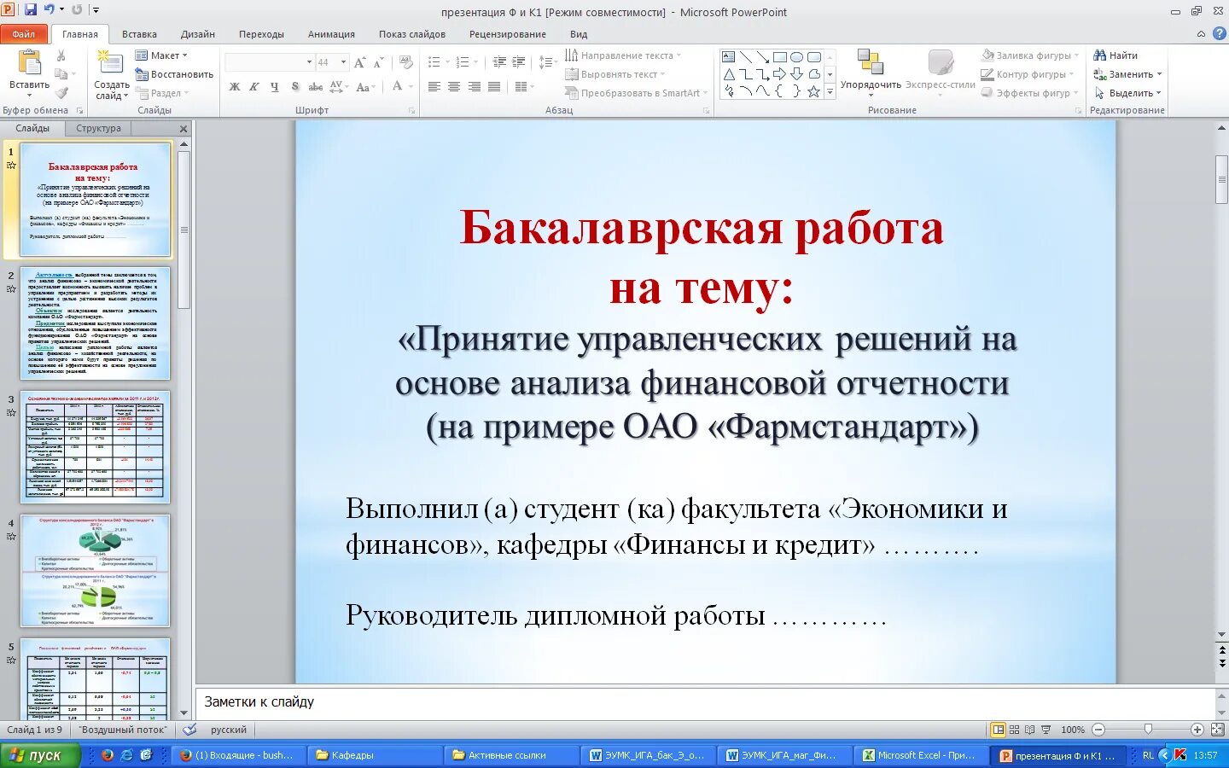Decrease the list indent level
Screen dimensions: 1229x768
click(499, 62)
